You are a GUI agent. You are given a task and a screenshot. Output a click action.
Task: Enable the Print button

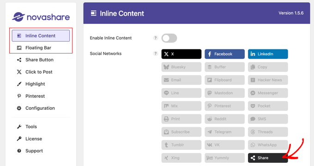[181, 119]
